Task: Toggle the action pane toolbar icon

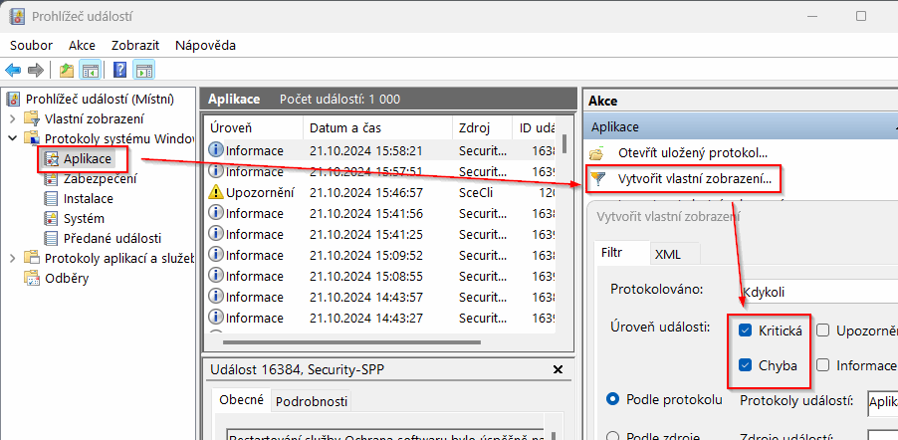Action: click(x=143, y=70)
